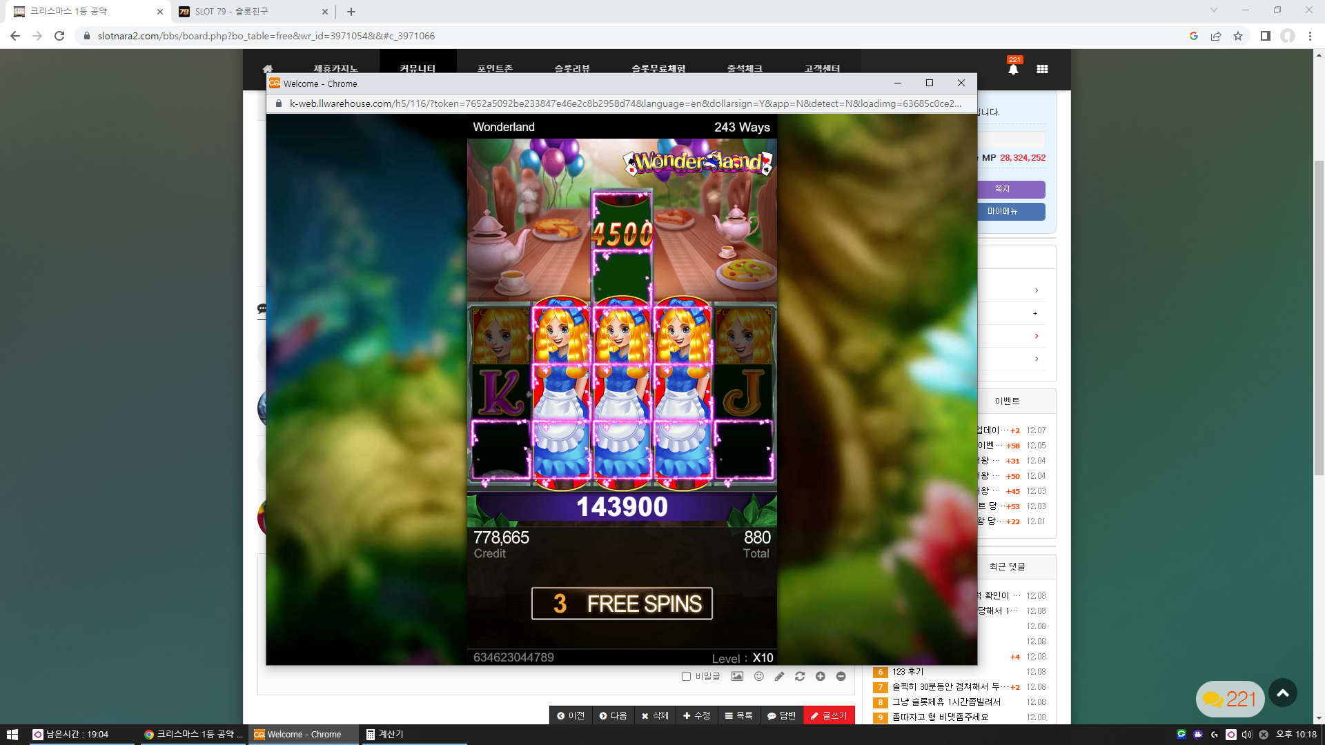1325x745 pixels.
Task: Expand the red chevron in right sidebar menu
Action: [1037, 336]
